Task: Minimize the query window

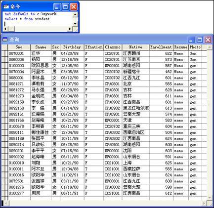Action: point(191,40)
